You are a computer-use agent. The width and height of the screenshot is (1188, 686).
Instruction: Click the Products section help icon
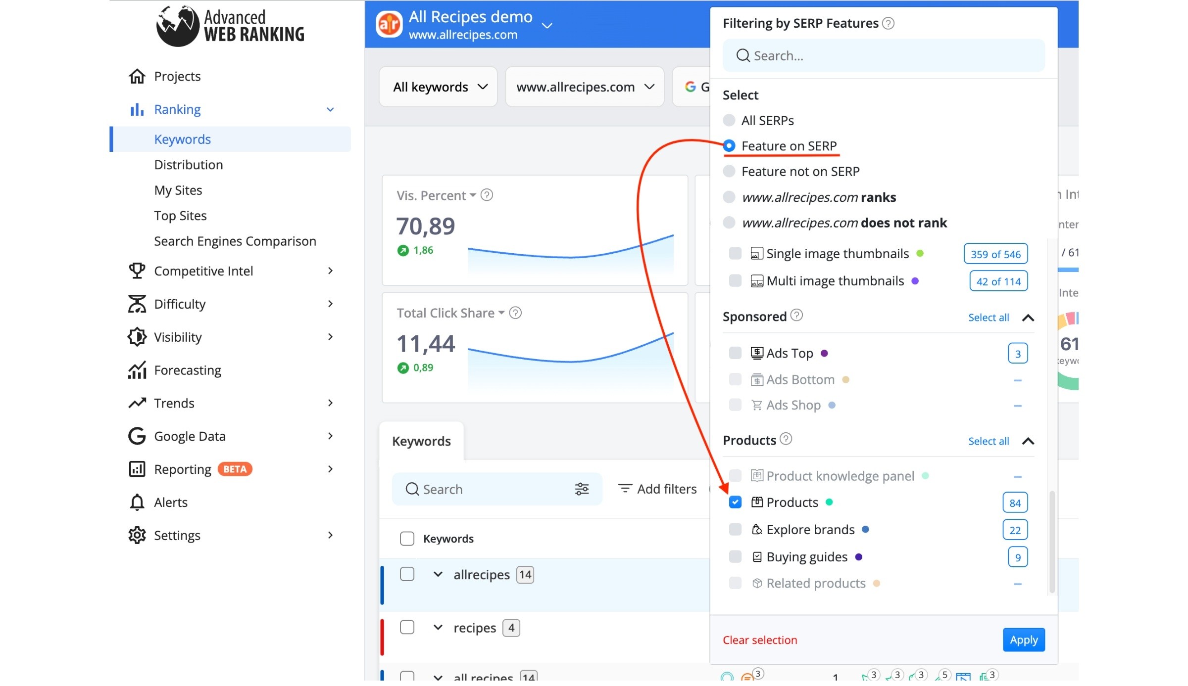tap(787, 440)
